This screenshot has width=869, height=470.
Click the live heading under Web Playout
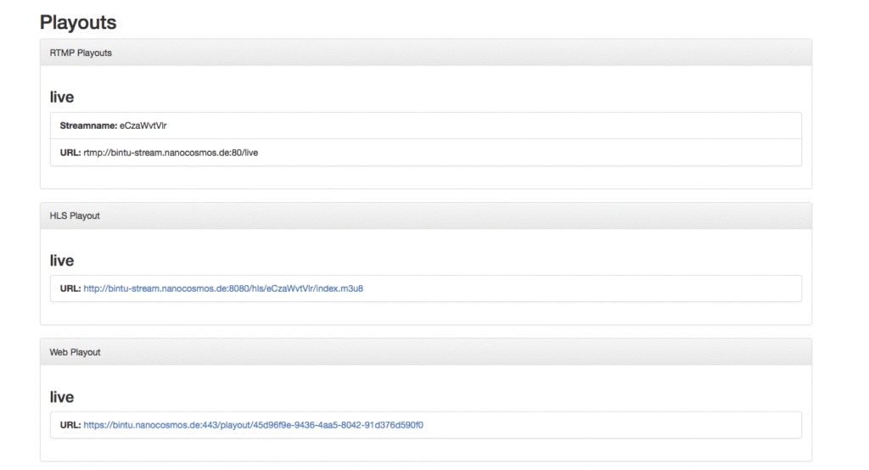pyautogui.click(x=62, y=397)
